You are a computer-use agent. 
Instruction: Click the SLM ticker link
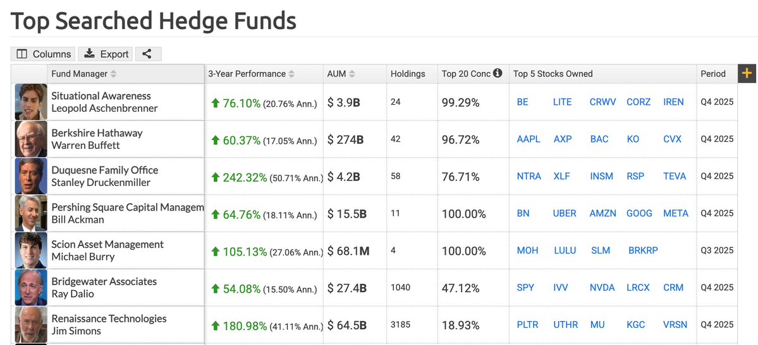point(601,251)
